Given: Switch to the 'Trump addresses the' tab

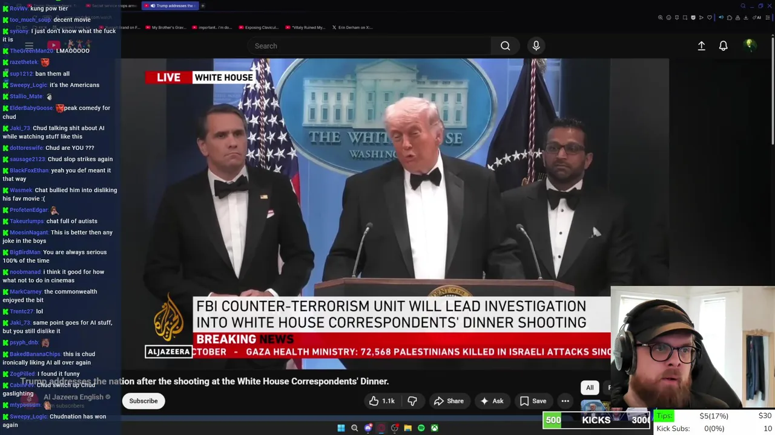Looking at the screenshot, I should coord(171,5).
